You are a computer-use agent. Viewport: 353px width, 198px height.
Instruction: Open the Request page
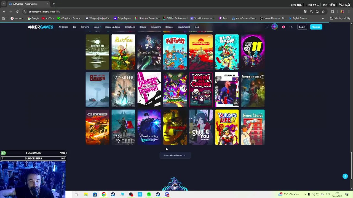pos(169,27)
